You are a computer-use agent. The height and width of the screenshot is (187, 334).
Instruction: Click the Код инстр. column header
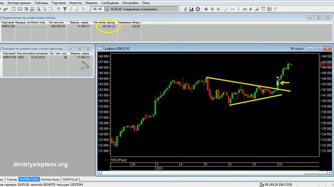(23, 54)
